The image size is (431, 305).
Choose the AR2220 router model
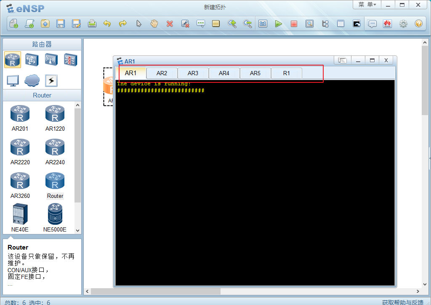click(x=20, y=152)
